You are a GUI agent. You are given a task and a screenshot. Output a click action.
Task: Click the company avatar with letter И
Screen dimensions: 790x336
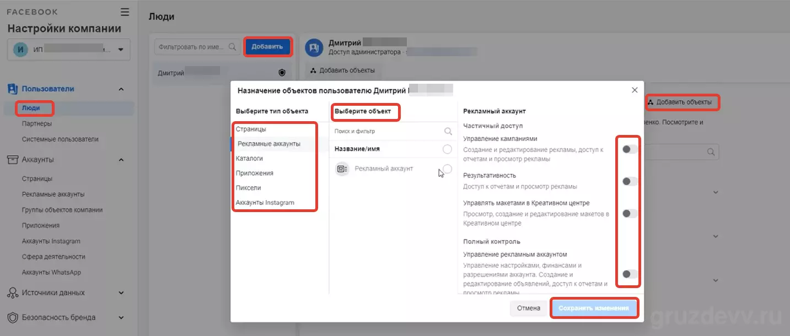(x=21, y=49)
